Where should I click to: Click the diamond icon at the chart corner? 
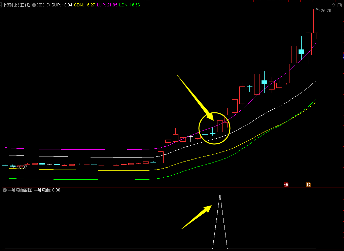[333, 5]
